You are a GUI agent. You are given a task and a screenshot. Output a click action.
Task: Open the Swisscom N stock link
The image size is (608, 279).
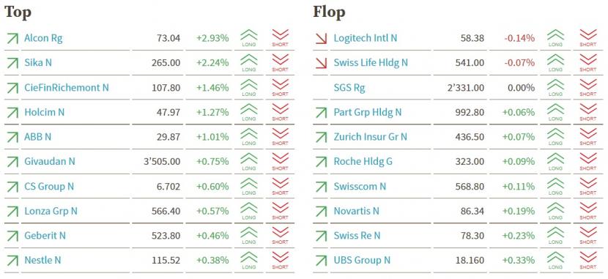coord(360,187)
